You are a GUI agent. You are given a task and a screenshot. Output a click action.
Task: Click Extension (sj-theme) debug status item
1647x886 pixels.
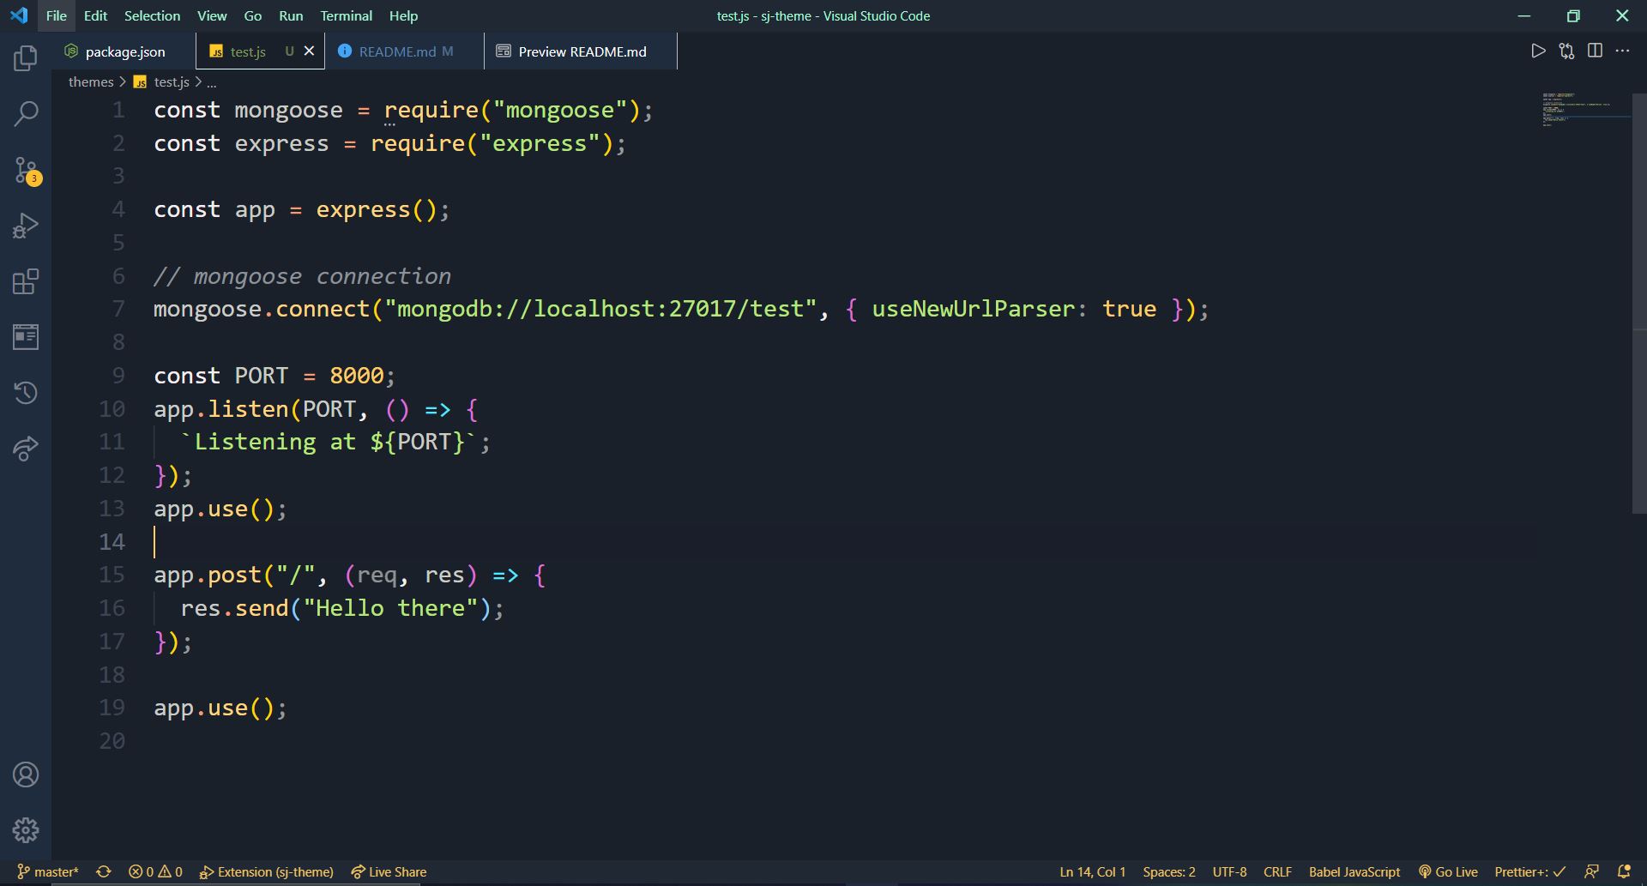coord(267,871)
